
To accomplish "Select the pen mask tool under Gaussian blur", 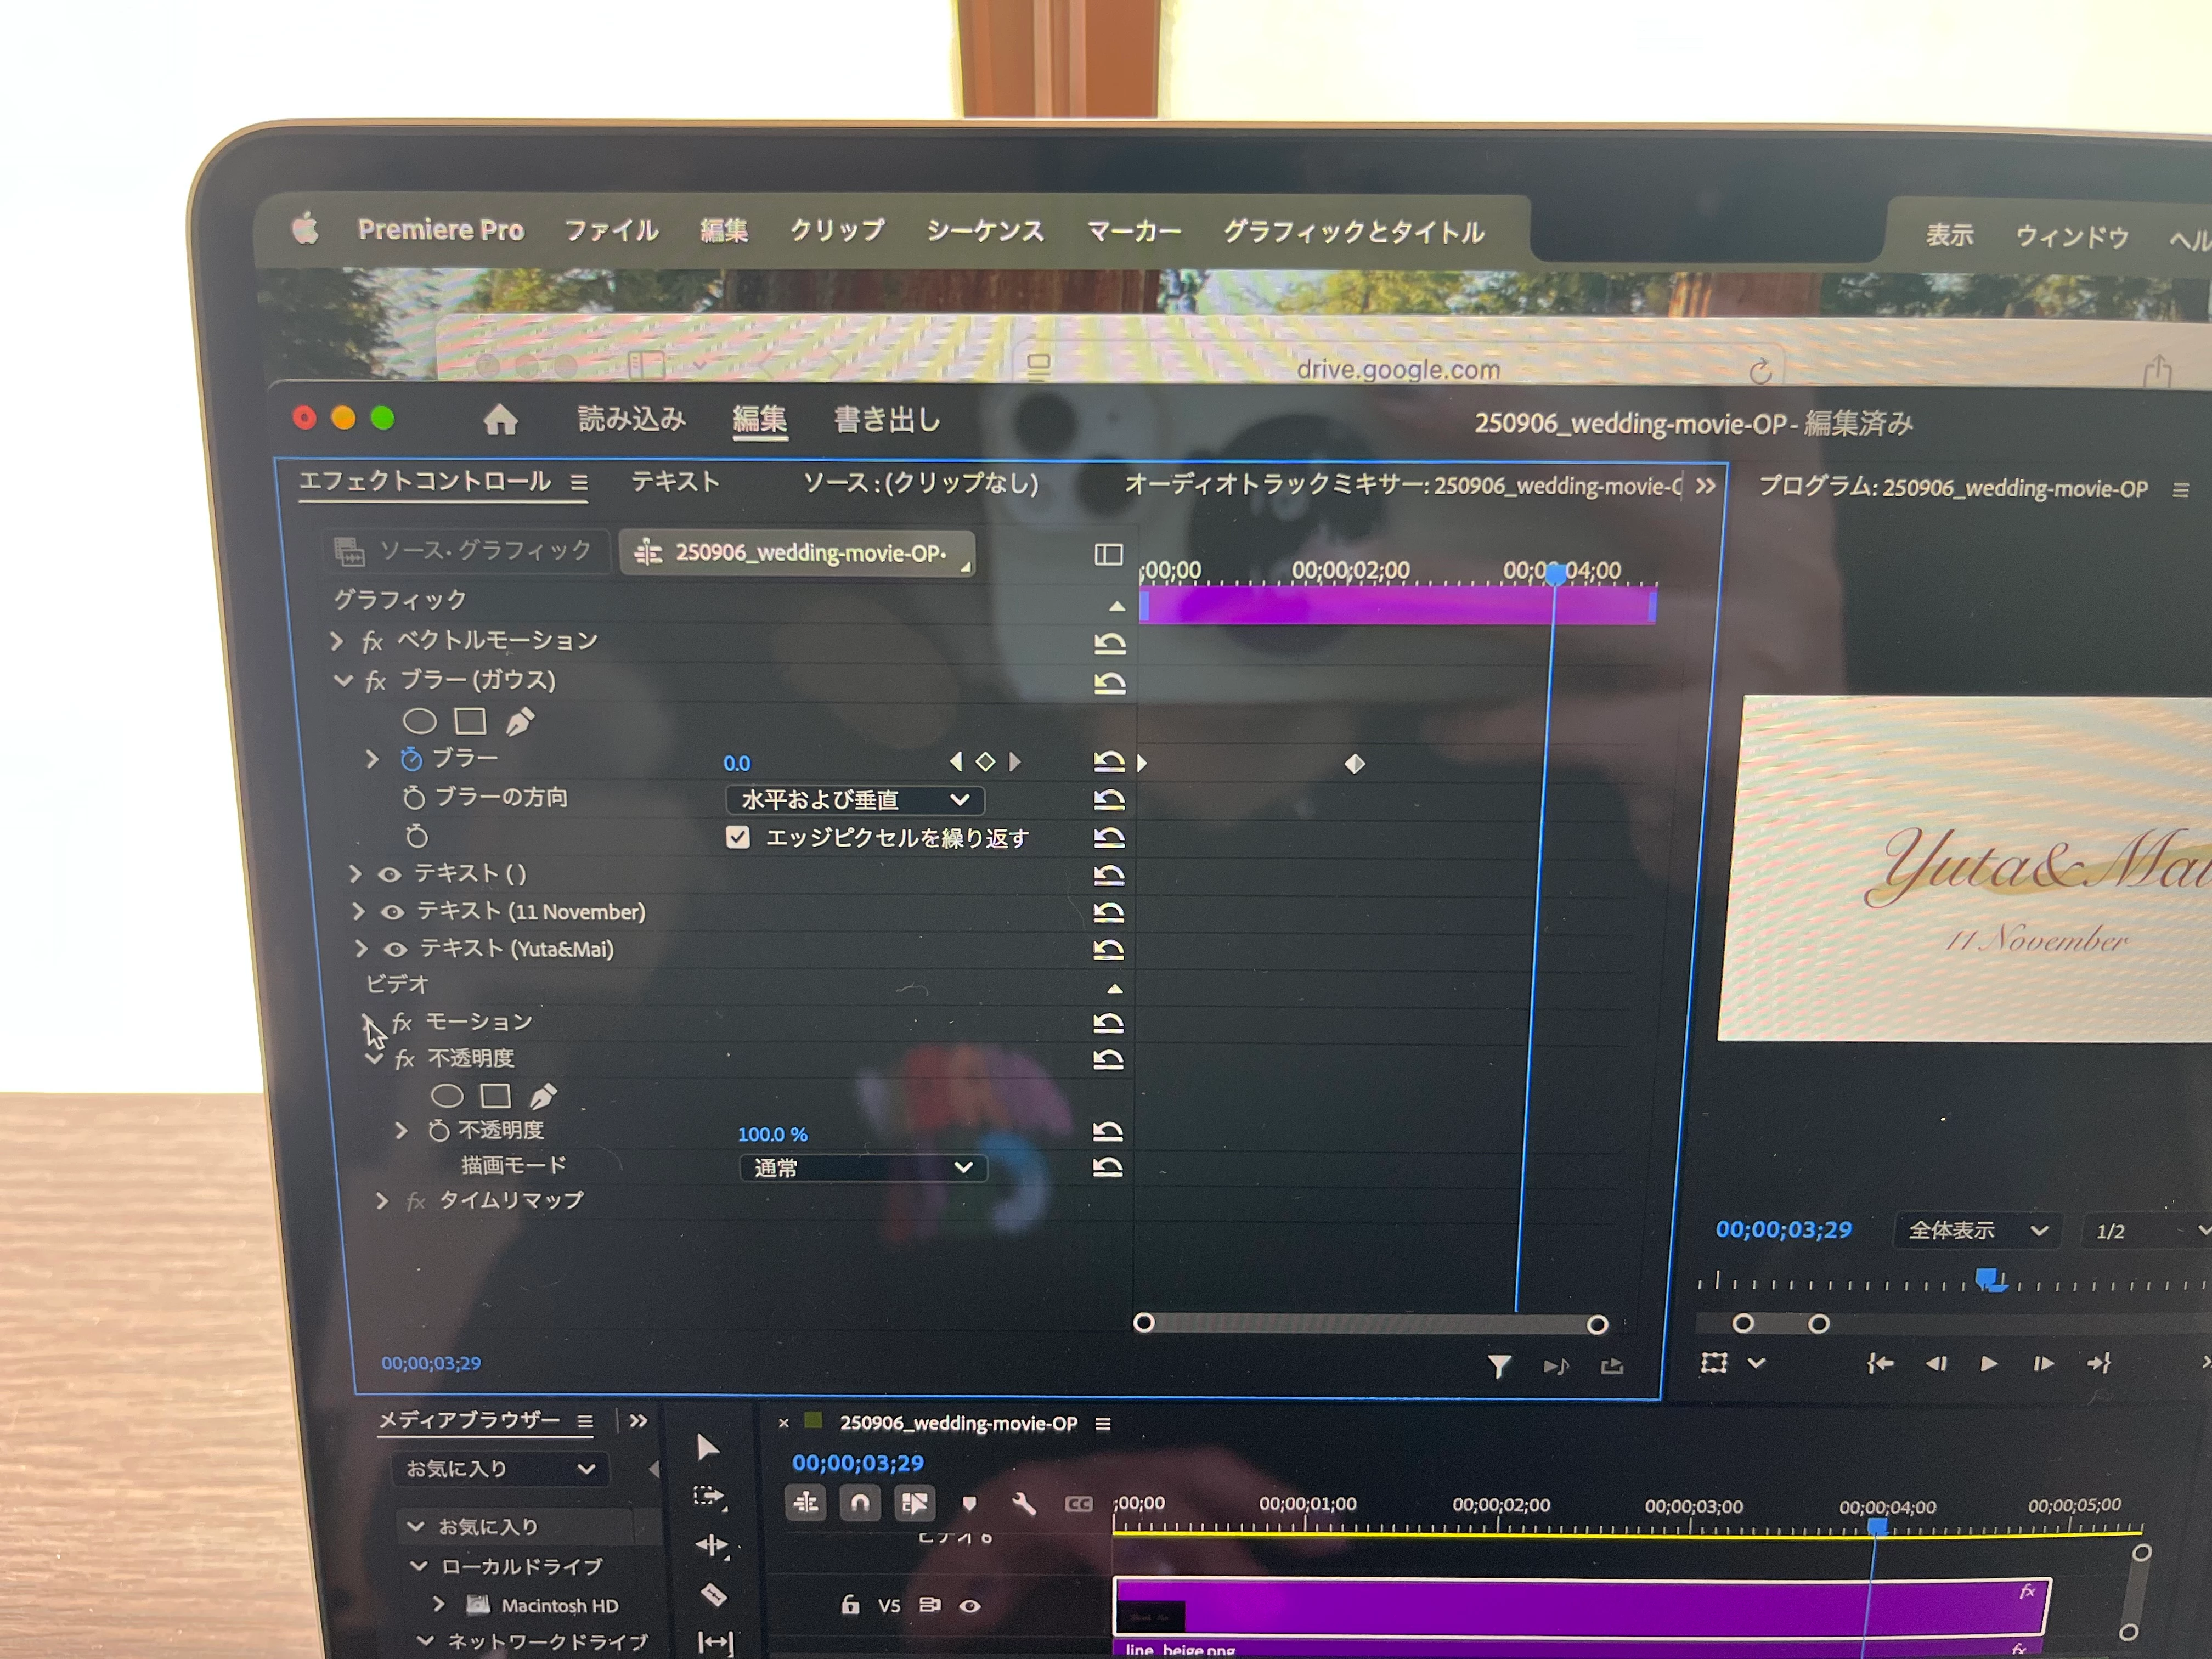I will click(520, 721).
